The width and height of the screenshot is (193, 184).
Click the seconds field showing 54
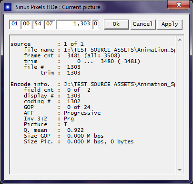tap(38, 24)
